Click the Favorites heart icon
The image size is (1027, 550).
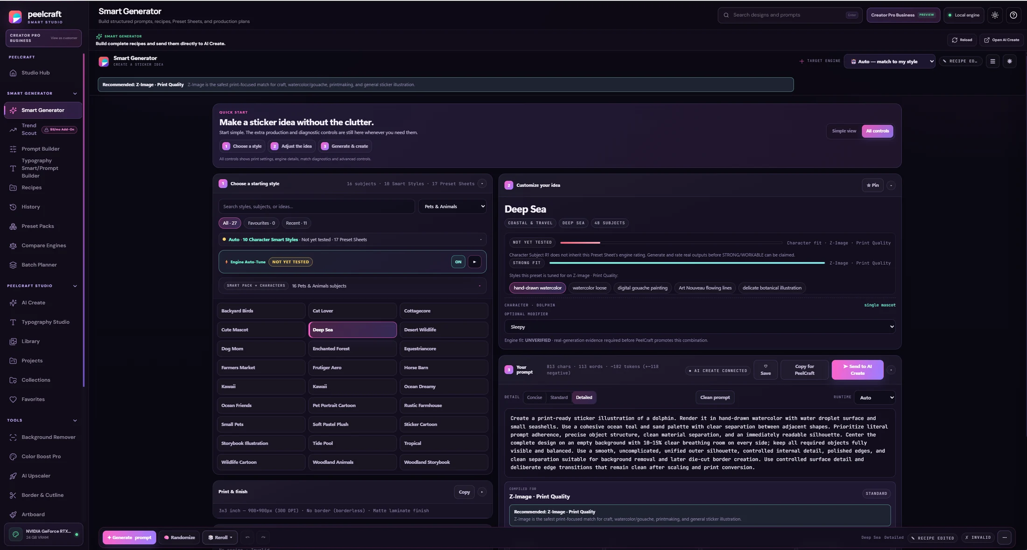click(13, 400)
